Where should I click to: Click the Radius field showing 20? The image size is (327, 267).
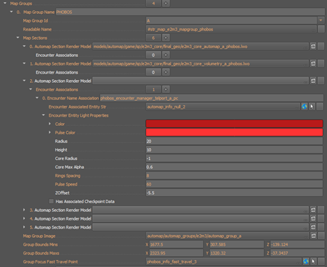point(234,141)
